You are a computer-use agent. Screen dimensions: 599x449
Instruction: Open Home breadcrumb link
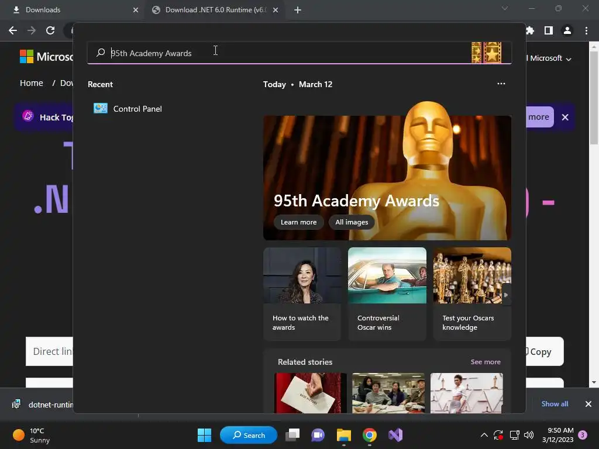(x=32, y=83)
